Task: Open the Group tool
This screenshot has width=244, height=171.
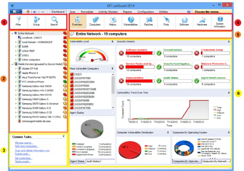Action: (x=36, y=21)
